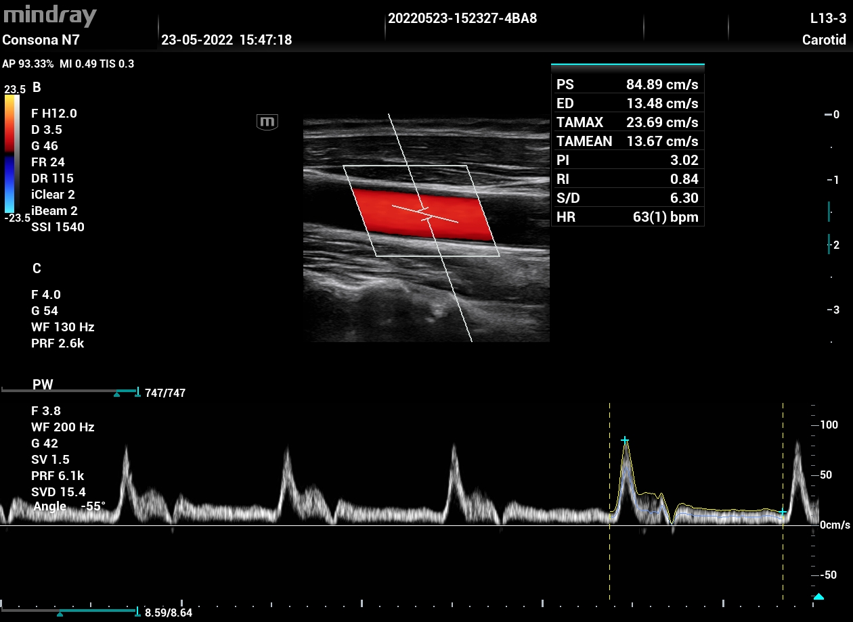Screen dimensions: 853x622
Task: Click the end diastolic cyan caliper cross
Action: click(x=783, y=512)
